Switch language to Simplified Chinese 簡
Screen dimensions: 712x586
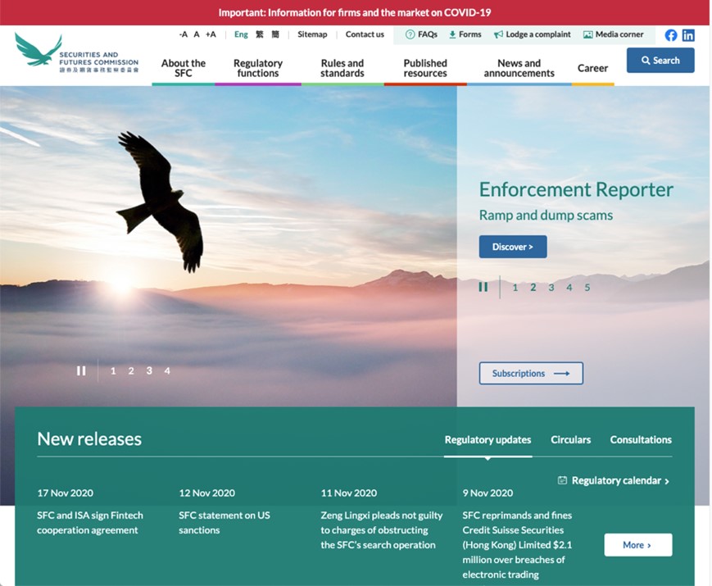tap(275, 34)
